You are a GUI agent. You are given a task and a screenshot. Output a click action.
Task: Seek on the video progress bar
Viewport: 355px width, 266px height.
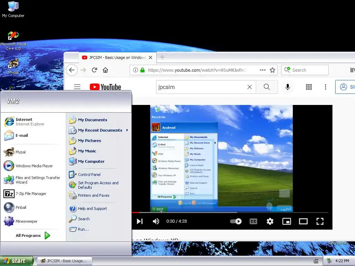point(230,213)
